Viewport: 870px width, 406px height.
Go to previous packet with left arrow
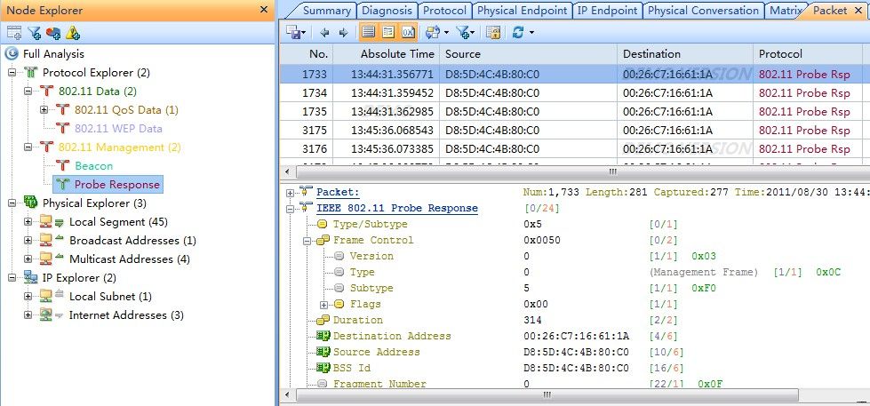[x=323, y=32]
